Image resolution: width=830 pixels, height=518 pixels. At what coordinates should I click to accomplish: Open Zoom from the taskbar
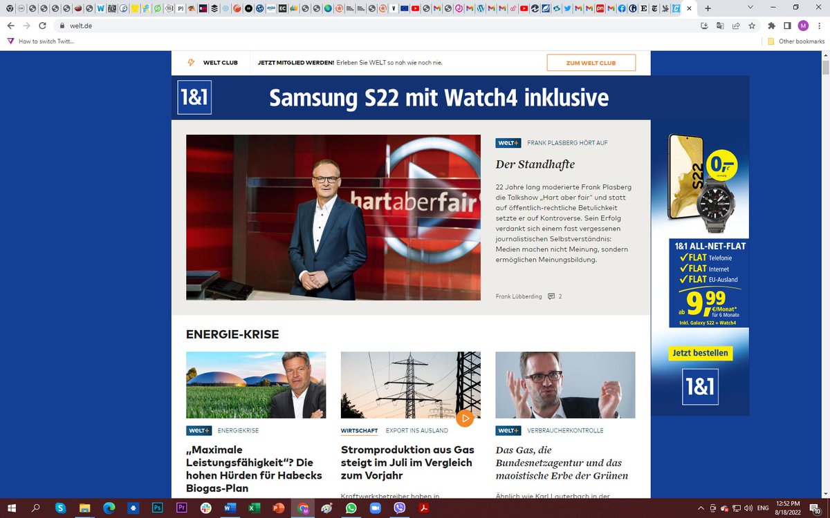(x=375, y=508)
